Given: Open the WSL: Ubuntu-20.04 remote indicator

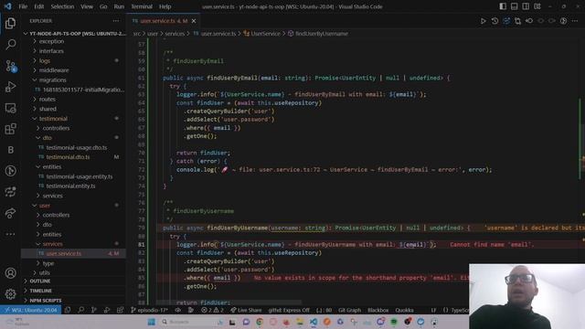Looking at the screenshot, I should 31,310.
